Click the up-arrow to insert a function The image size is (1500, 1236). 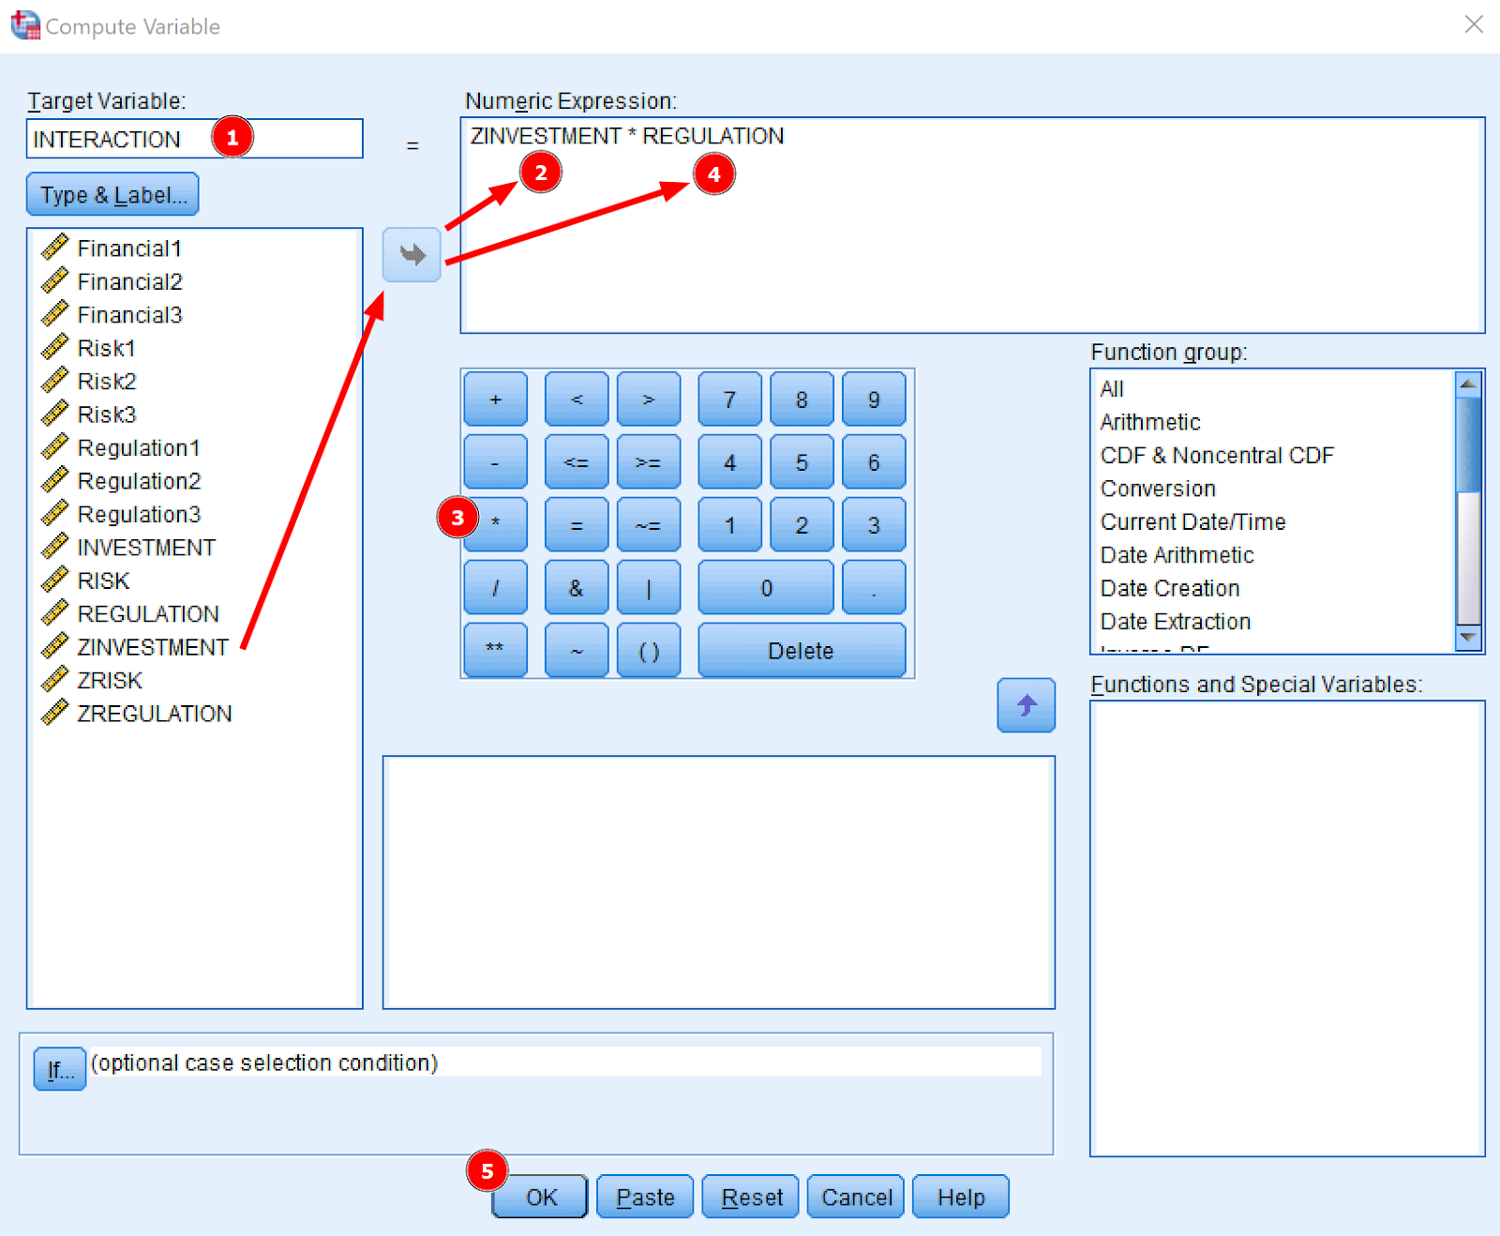click(x=1025, y=705)
